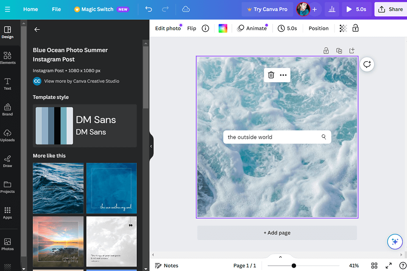This screenshot has height=271, width=407.
Task: Collapse the side panel with chevron
Action: point(151,146)
